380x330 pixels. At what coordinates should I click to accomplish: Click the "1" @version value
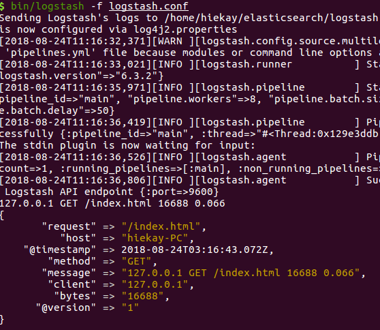tap(130, 307)
